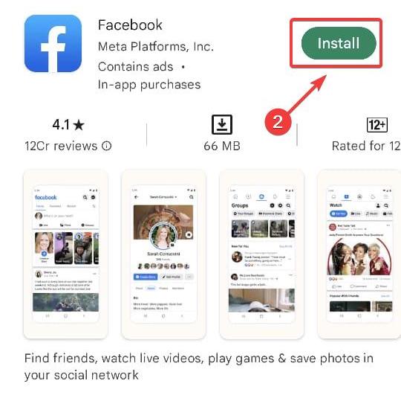The image size is (401, 398).
Task: View the news feed screenshot thumbnail
Action: pos(66,254)
